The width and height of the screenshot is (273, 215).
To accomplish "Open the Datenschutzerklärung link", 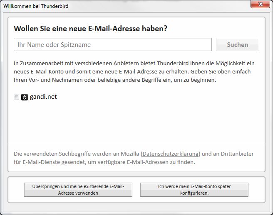I will pyautogui.click(x=171, y=154).
